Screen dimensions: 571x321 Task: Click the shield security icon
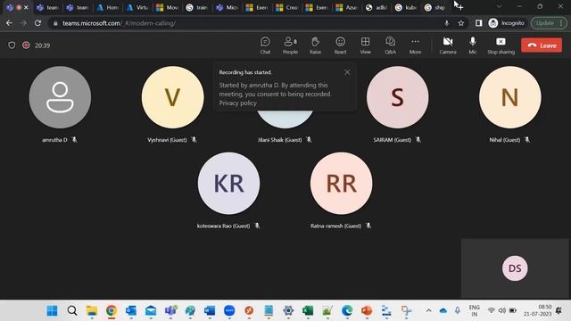pyautogui.click(x=12, y=45)
